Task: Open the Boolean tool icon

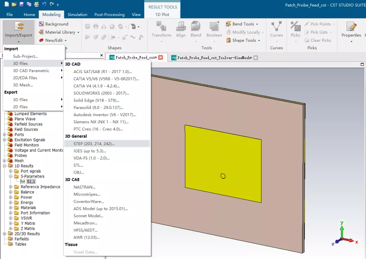Action: pos(214,26)
